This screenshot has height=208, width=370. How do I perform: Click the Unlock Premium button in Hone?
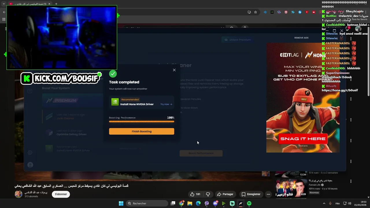point(238,40)
